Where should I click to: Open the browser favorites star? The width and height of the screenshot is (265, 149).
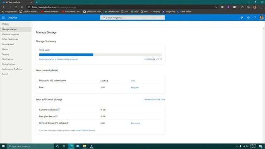click(x=242, y=7)
